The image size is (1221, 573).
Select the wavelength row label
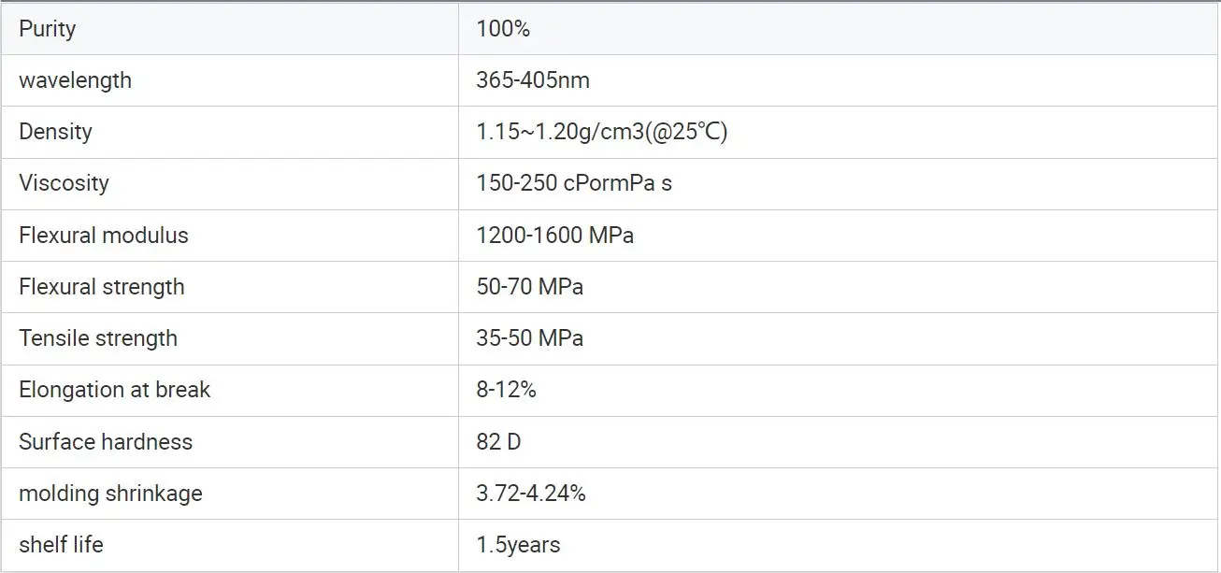tap(75, 80)
